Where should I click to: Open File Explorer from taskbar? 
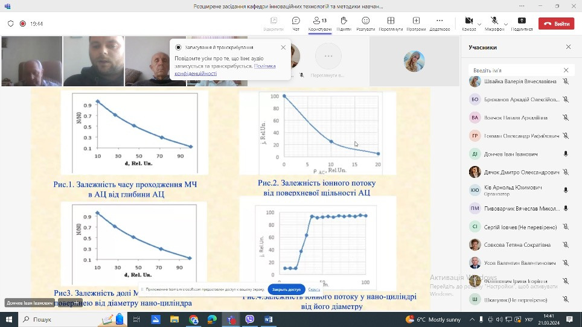point(174,319)
